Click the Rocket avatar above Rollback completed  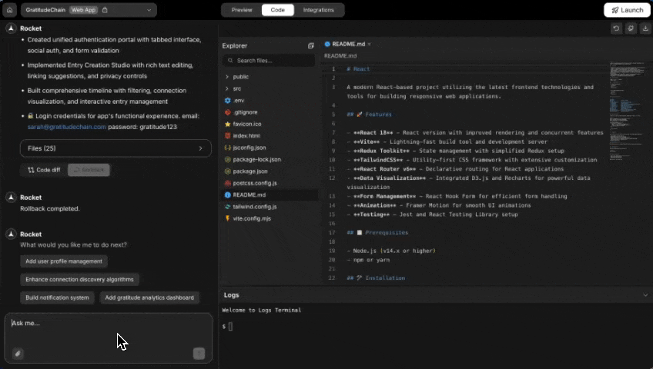(x=12, y=198)
